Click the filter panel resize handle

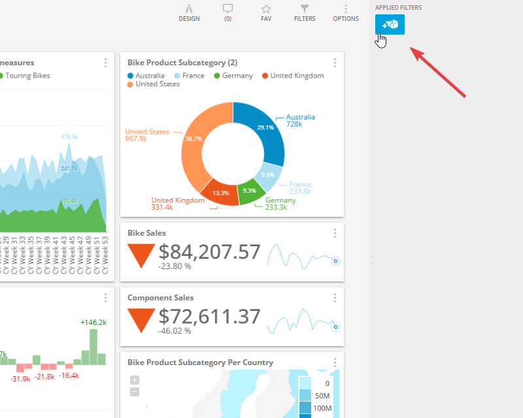tap(372, 257)
